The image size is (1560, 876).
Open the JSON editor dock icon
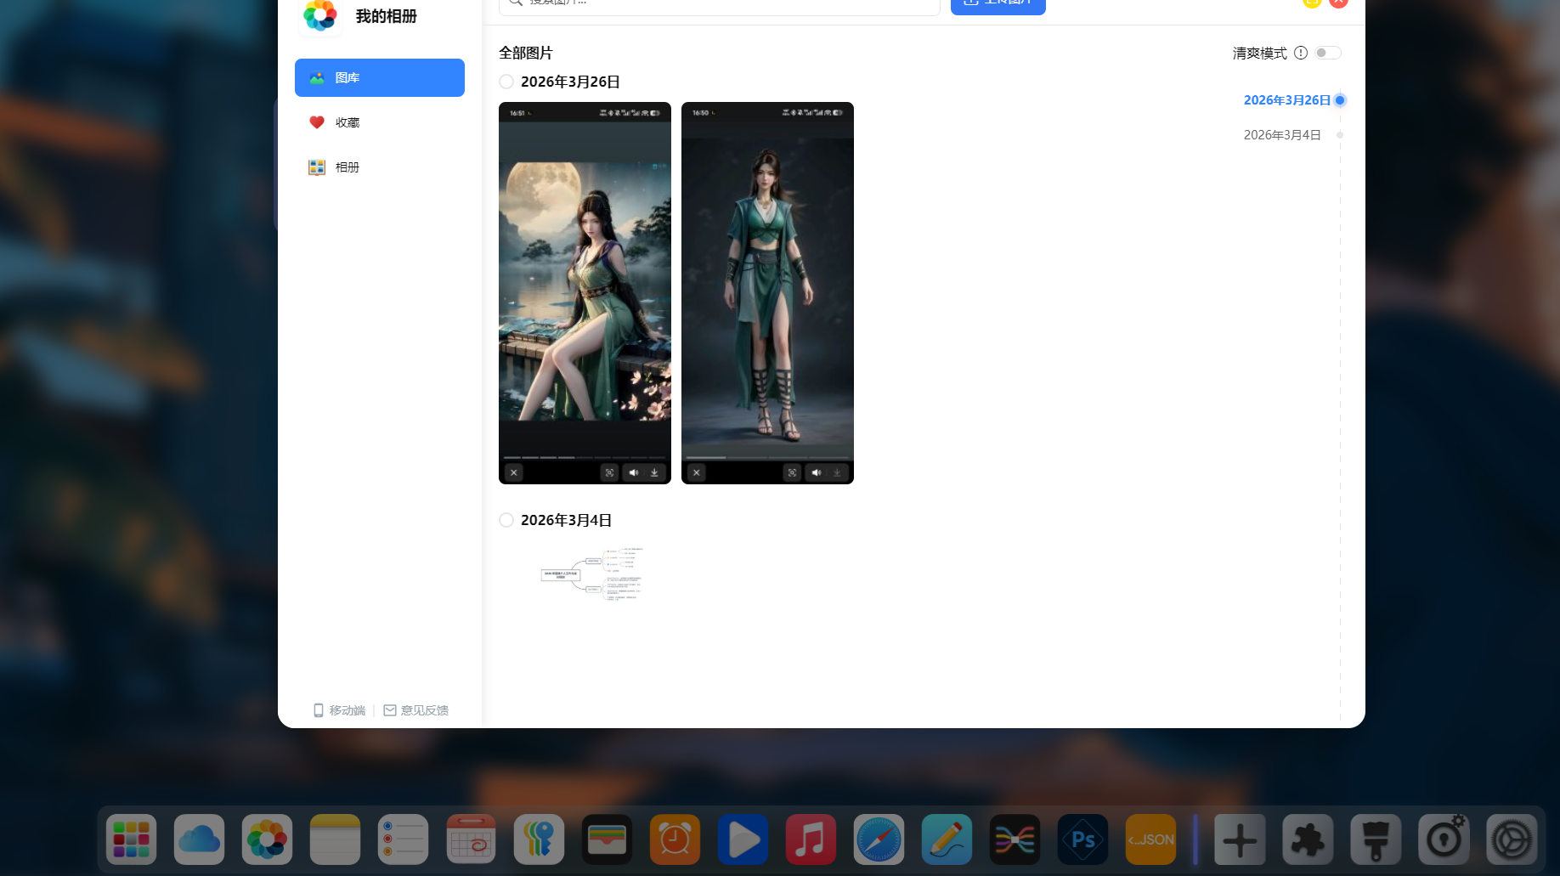1150,839
